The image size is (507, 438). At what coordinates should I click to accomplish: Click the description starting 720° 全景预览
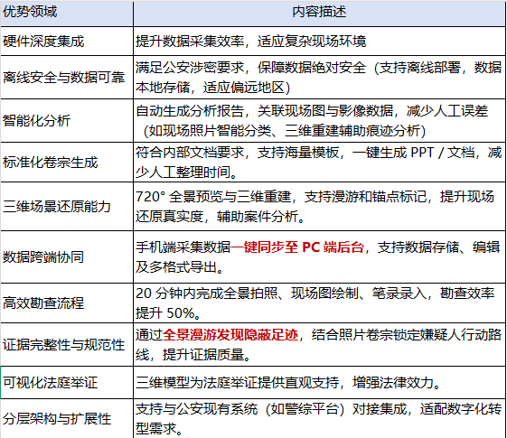[319, 207]
